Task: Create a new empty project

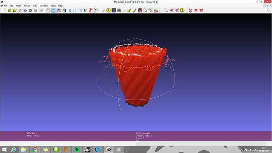Action: 4,10
